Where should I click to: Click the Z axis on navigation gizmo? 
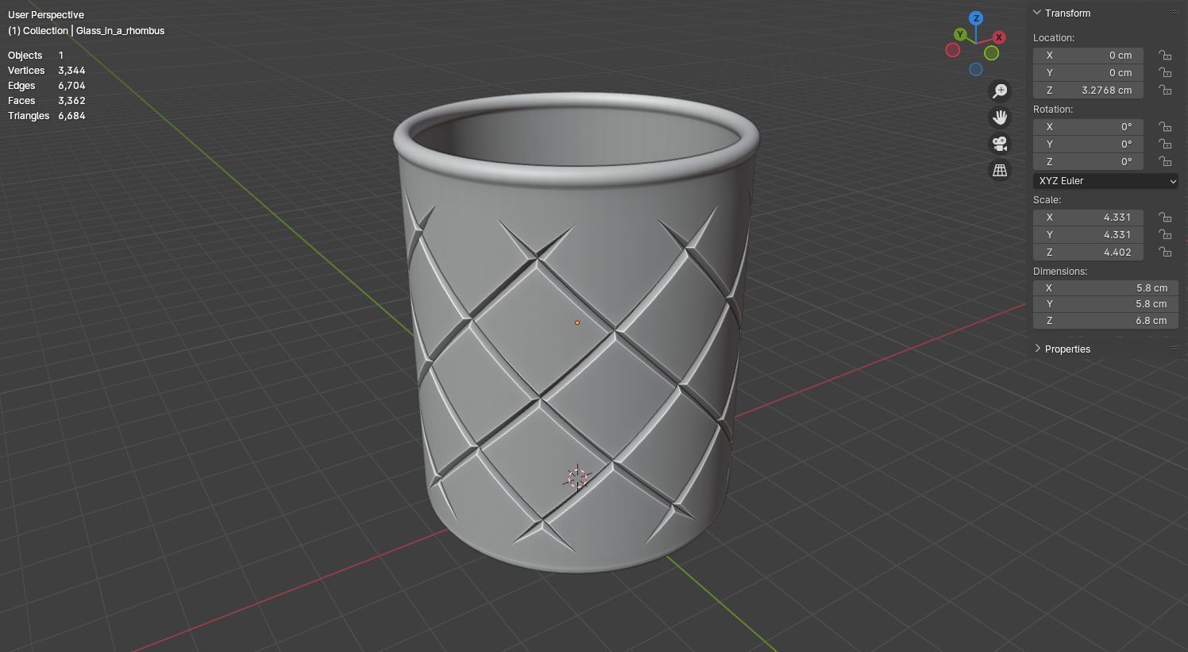[976, 18]
